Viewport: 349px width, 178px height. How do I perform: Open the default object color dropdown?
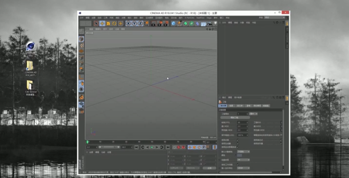243,151
